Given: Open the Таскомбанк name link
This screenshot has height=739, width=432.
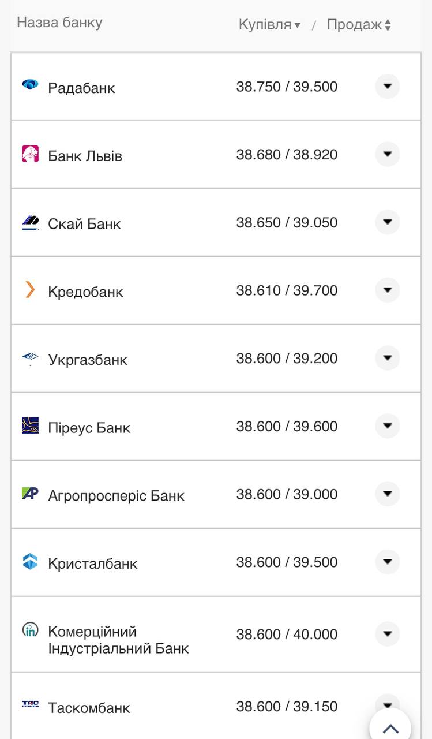Looking at the screenshot, I should pyautogui.click(x=89, y=708).
